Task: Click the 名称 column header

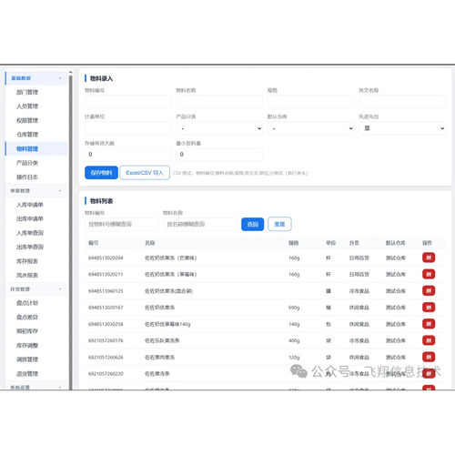Action: click(150, 243)
